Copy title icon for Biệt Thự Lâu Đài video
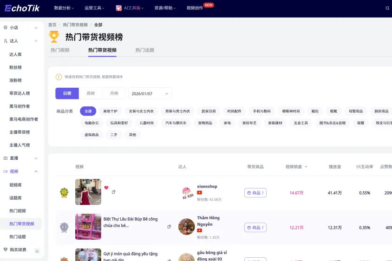 tap(169, 227)
